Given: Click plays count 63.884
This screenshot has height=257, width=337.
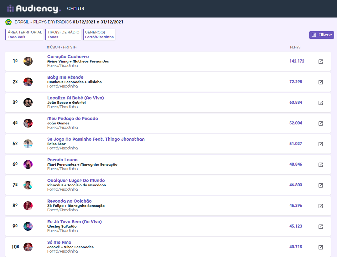Looking at the screenshot, I should coord(296,102).
